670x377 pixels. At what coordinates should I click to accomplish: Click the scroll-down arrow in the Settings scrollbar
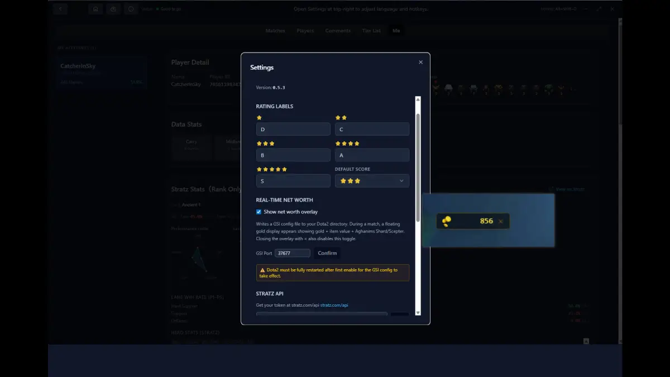[x=418, y=312]
